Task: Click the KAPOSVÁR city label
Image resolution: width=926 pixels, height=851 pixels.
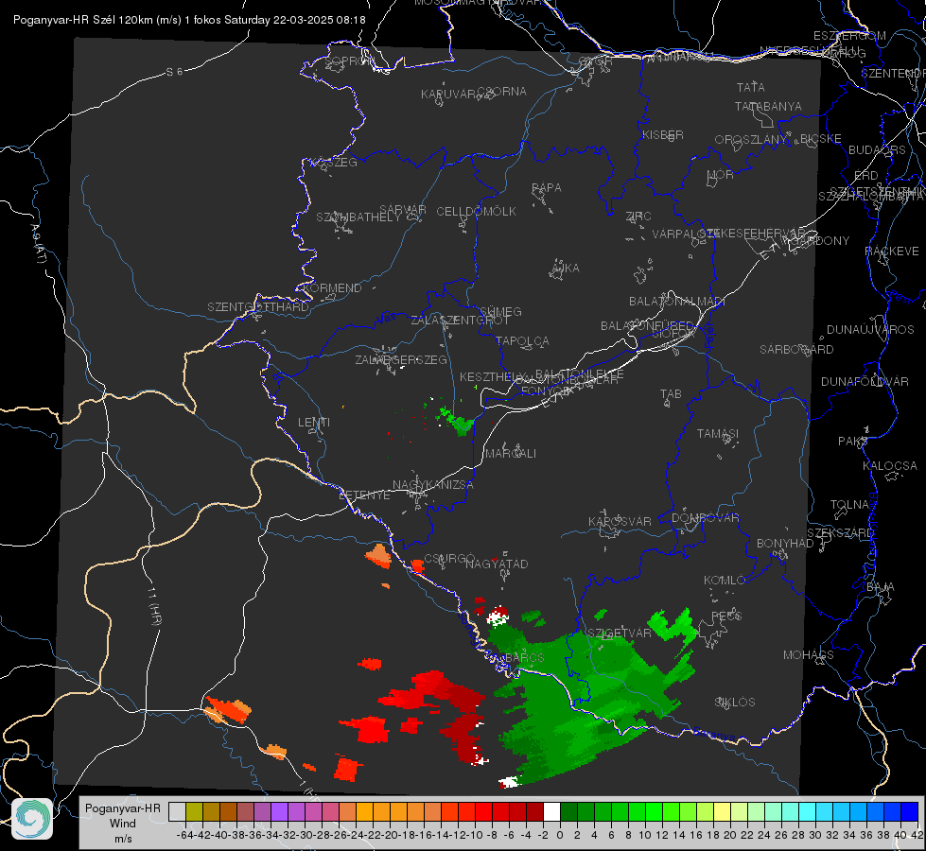Action: [620, 521]
